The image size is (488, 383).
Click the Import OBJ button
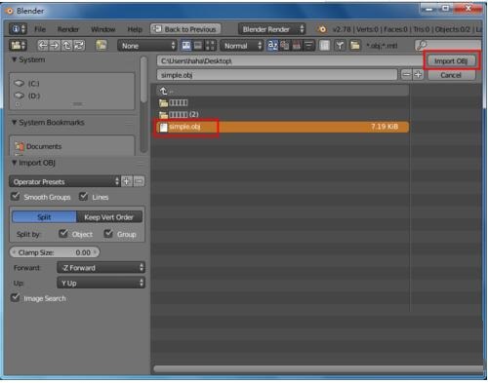[451, 60]
